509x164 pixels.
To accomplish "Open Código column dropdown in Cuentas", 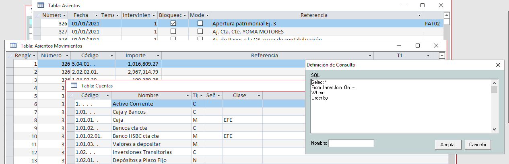I will click(107, 95).
